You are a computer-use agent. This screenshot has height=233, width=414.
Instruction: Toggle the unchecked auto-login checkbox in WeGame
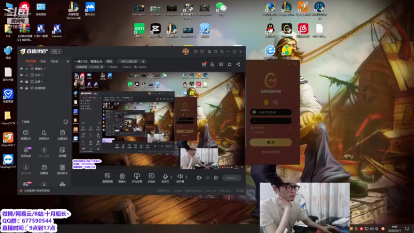pyautogui.click(x=252, y=132)
